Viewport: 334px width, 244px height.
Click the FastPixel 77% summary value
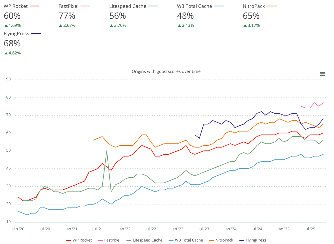[67, 16]
